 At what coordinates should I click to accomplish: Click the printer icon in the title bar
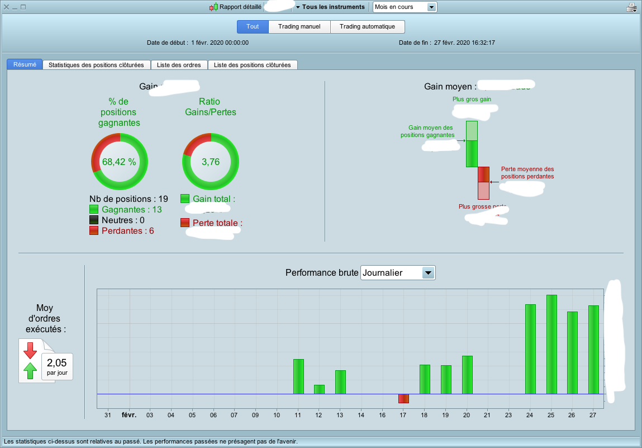631,7
